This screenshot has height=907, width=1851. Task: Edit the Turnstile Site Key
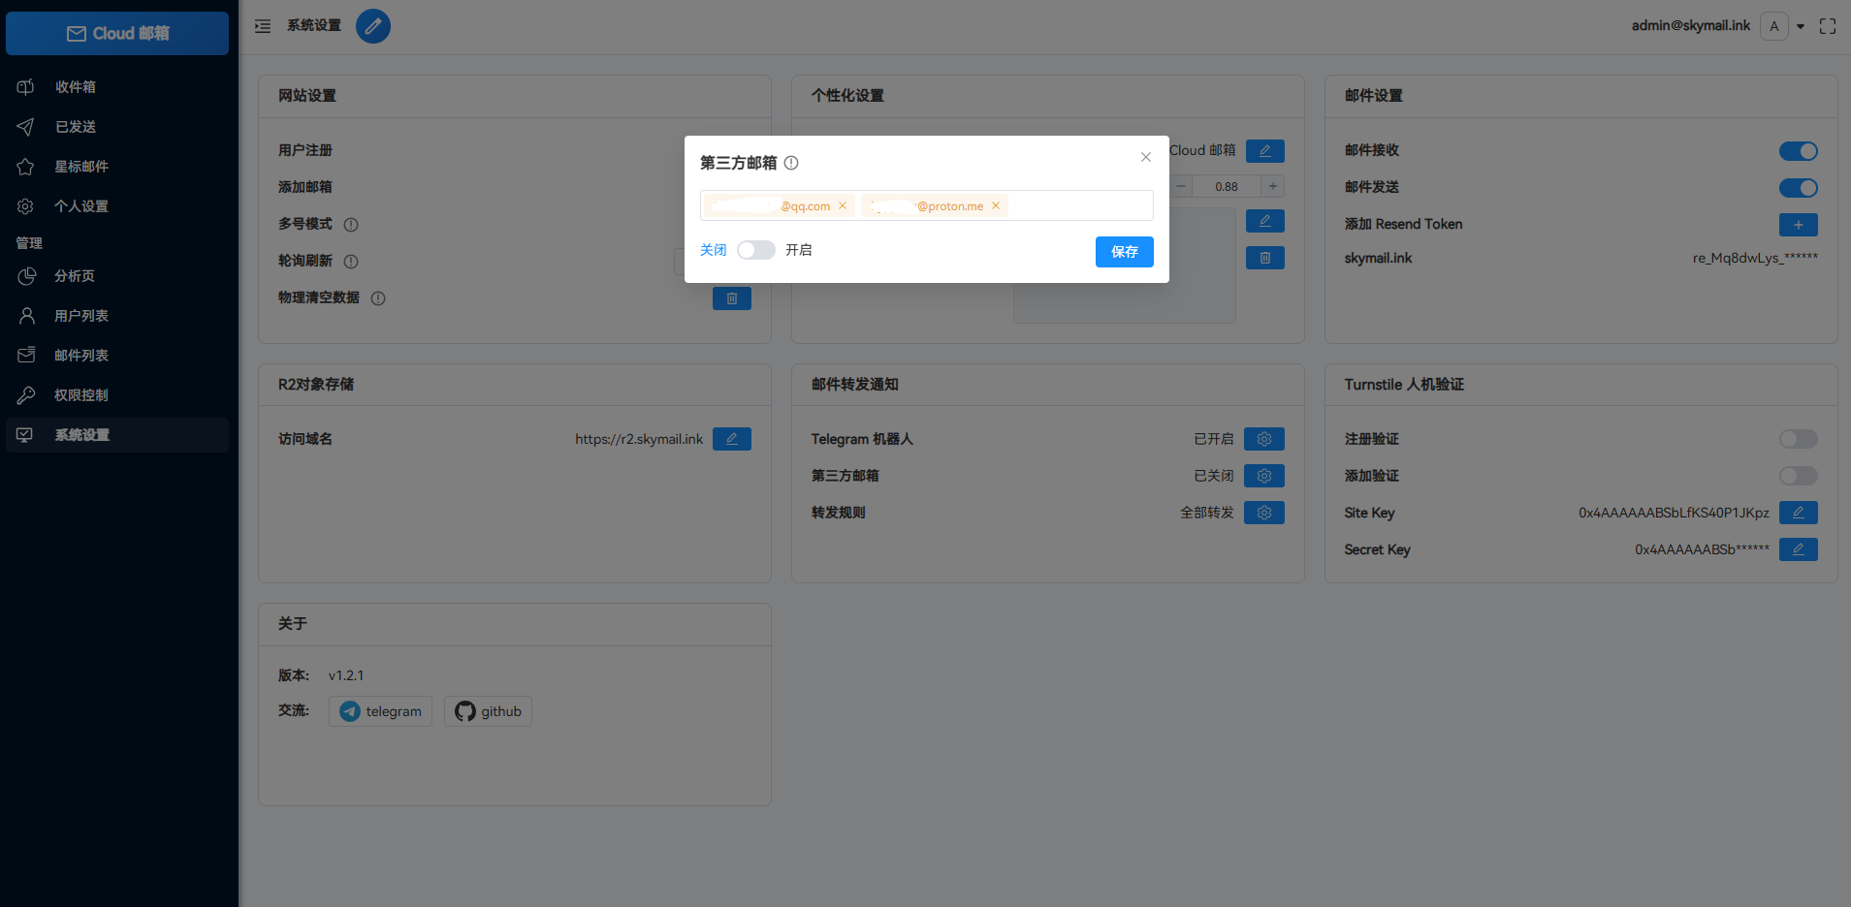pos(1798,513)
